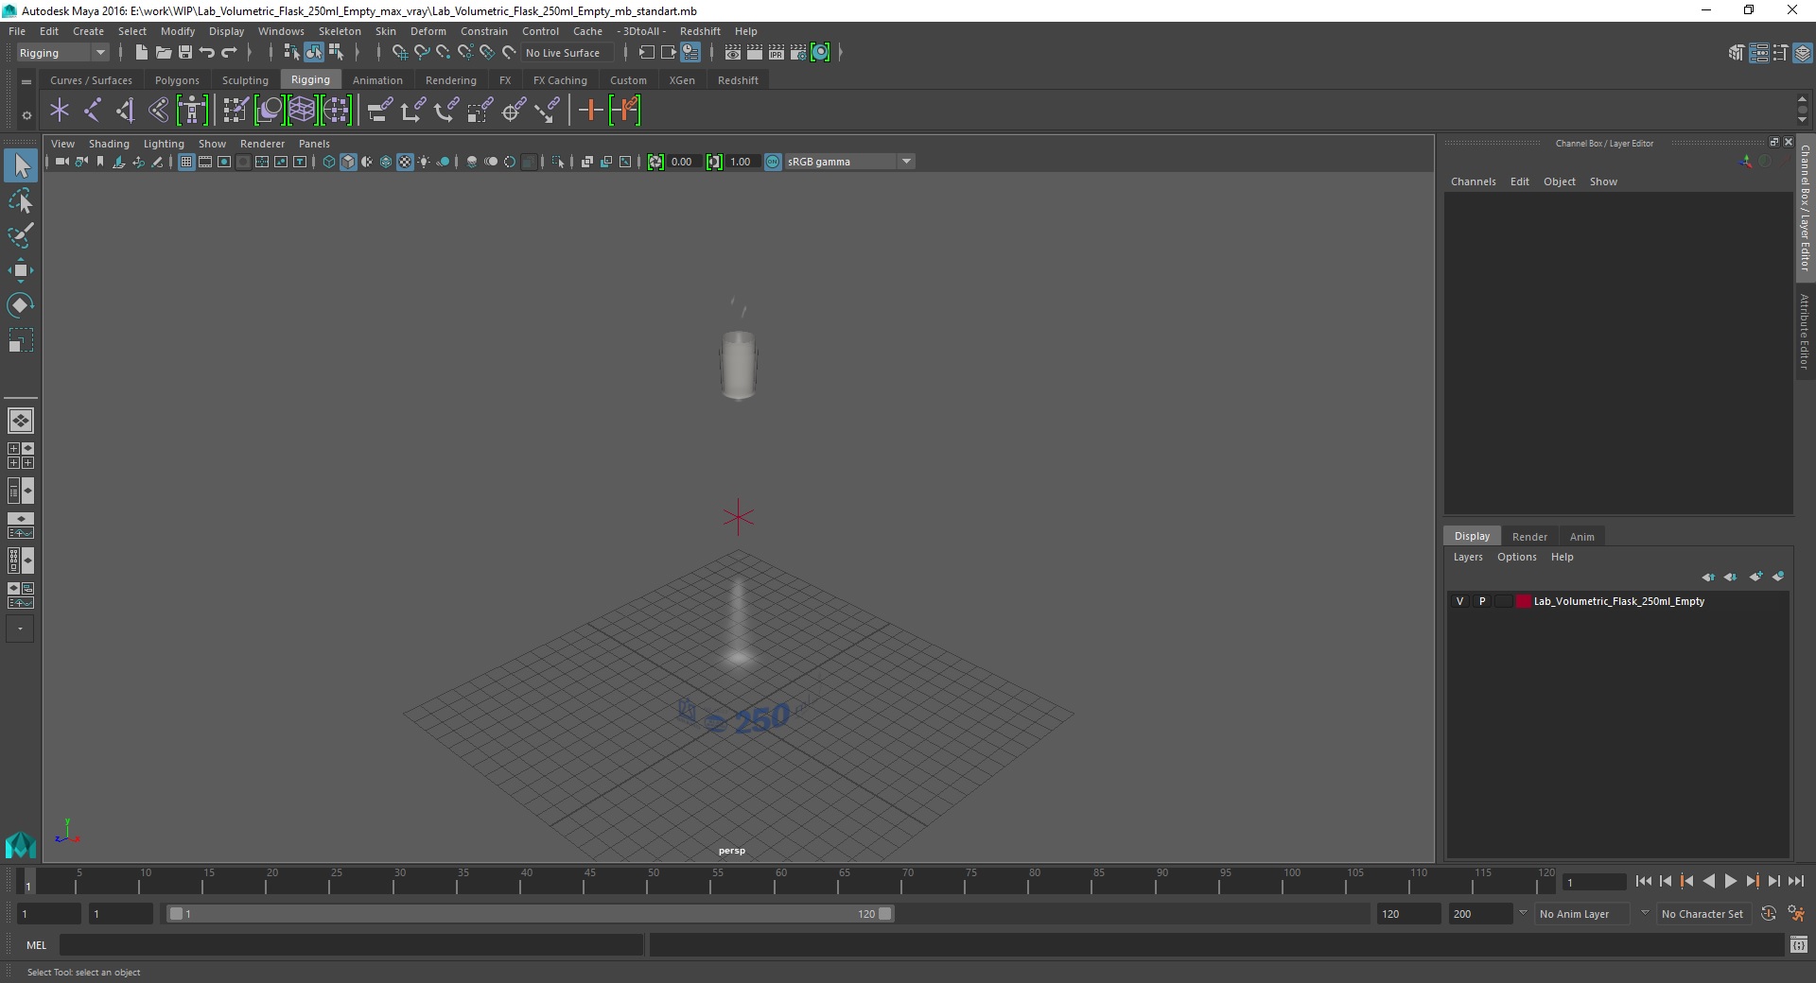This screenshot has width=1816, height=983.
Task: Choose the Scale tool
Action: [x=21, y=340]
